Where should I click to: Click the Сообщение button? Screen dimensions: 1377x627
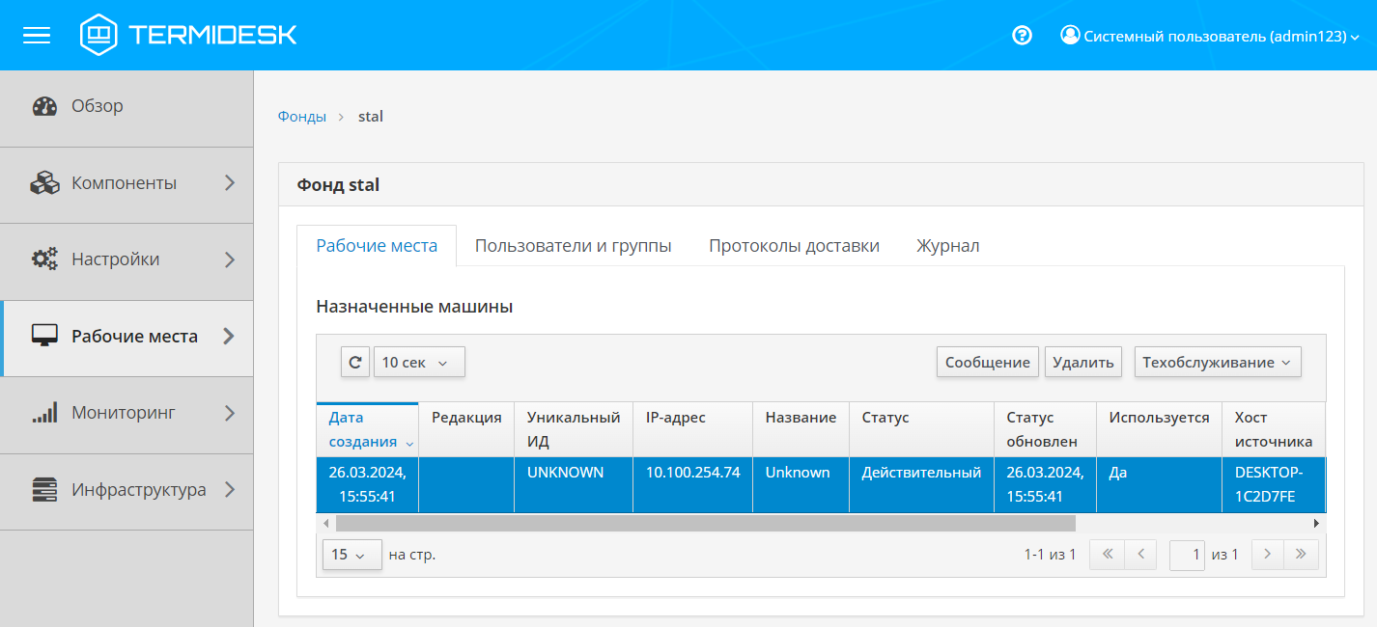[x=987, y=362]
